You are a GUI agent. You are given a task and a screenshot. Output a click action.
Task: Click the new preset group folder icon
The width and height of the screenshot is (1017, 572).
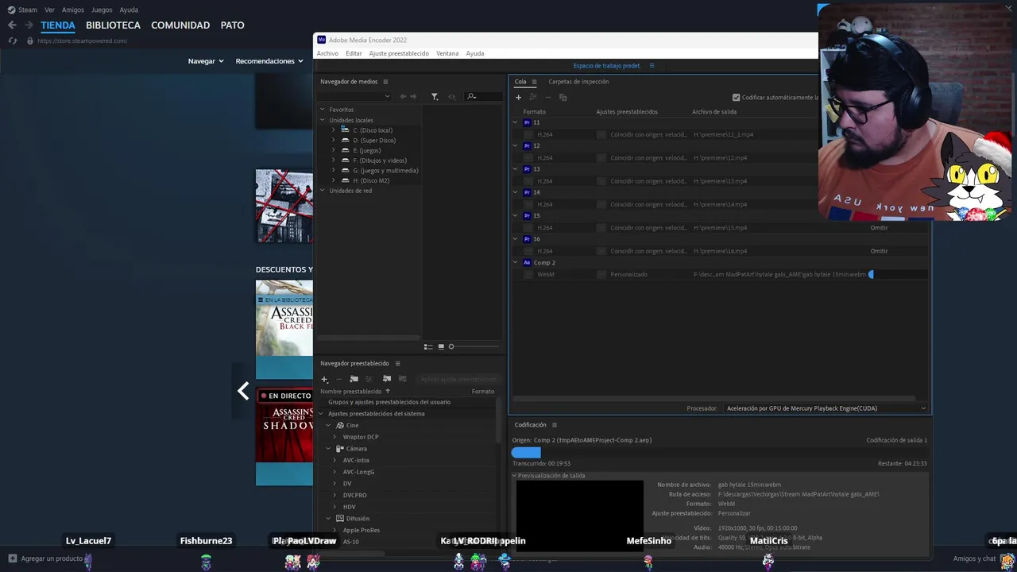point(354,379)
